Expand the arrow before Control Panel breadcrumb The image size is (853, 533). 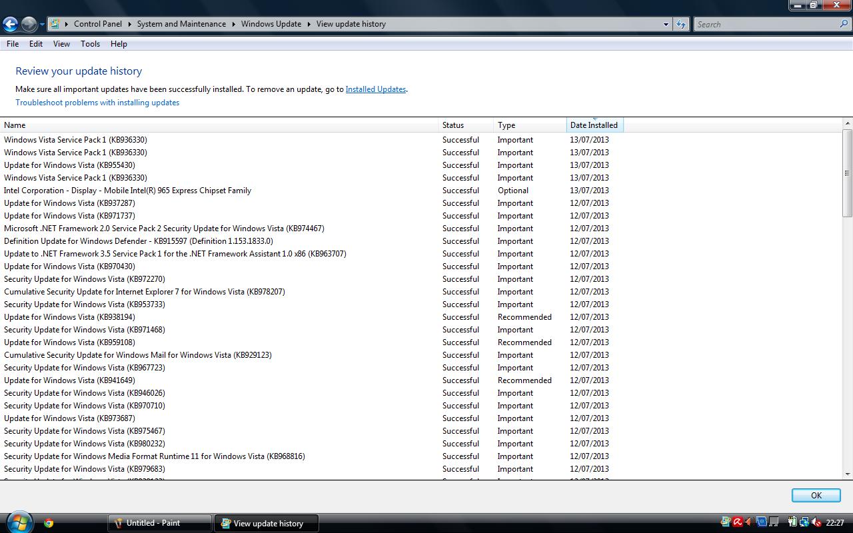pyautogui.click(x=67, y=24)
